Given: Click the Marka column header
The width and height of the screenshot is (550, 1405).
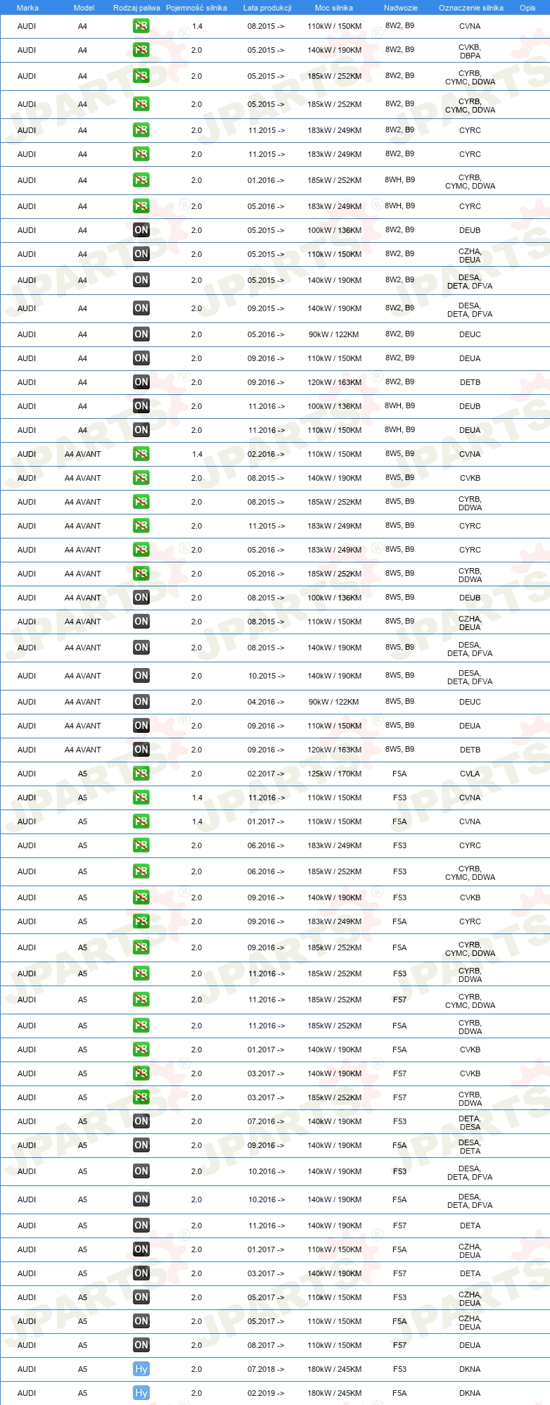Looking at the screenshot, I should click(x=27, y=8).
